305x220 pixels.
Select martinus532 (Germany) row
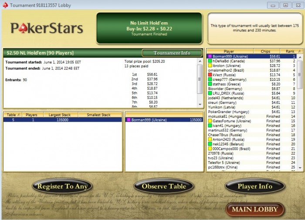point(252,131)
